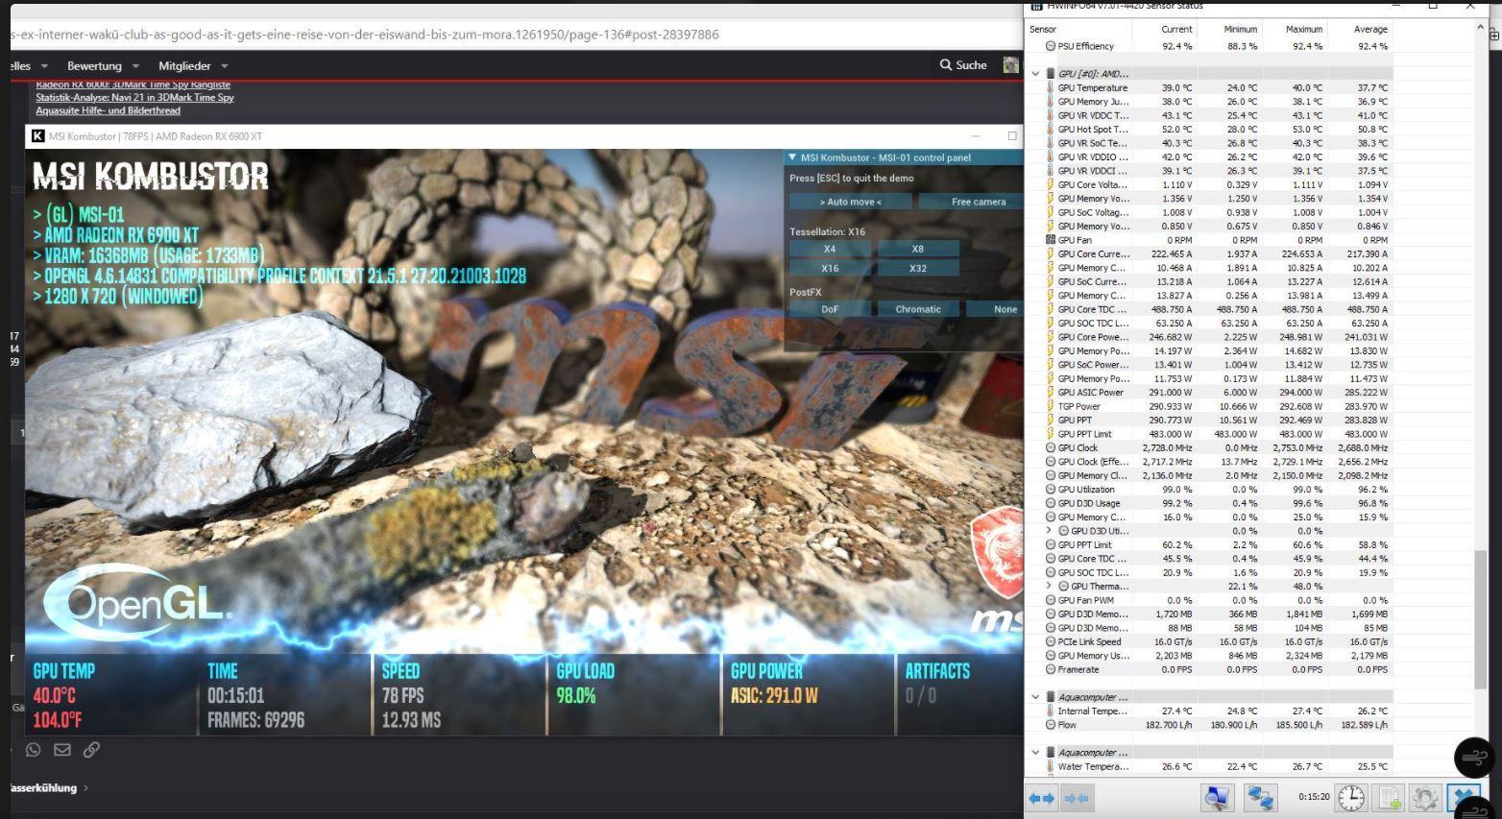
Task: Click the icon beside the Flow sensor row
Action: click(x=1051, y=725)
